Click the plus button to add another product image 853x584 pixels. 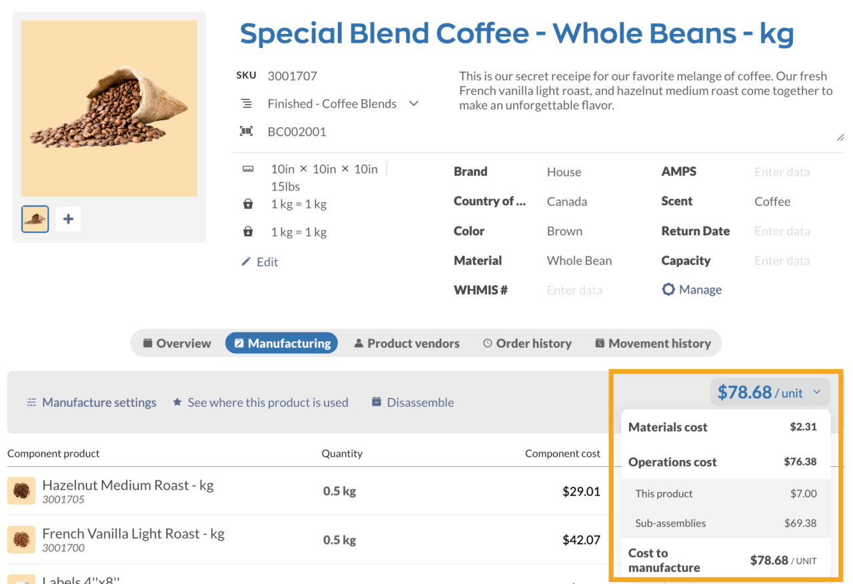68,218
